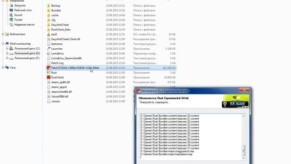Click the textures\20.content log line
The width and height of the screenshot is (291, 164).
(170, 116)
